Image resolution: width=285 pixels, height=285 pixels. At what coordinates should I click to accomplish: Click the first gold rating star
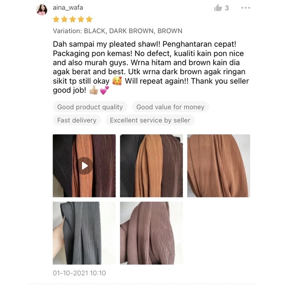pyautogui.click(x=56, y=19)
